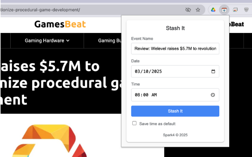Click the article headline text

(x=61, y=82)
